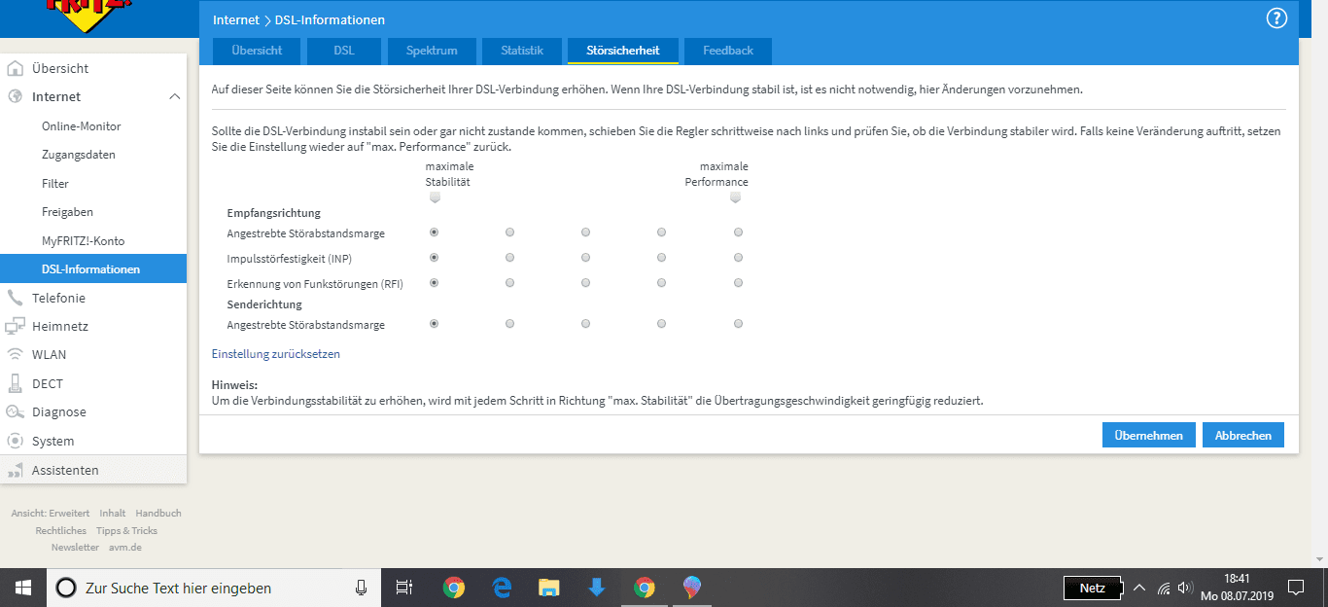Select max performance for Senderichtung Störabstandsmarge

pyautogui.click(x=739, y=324)
